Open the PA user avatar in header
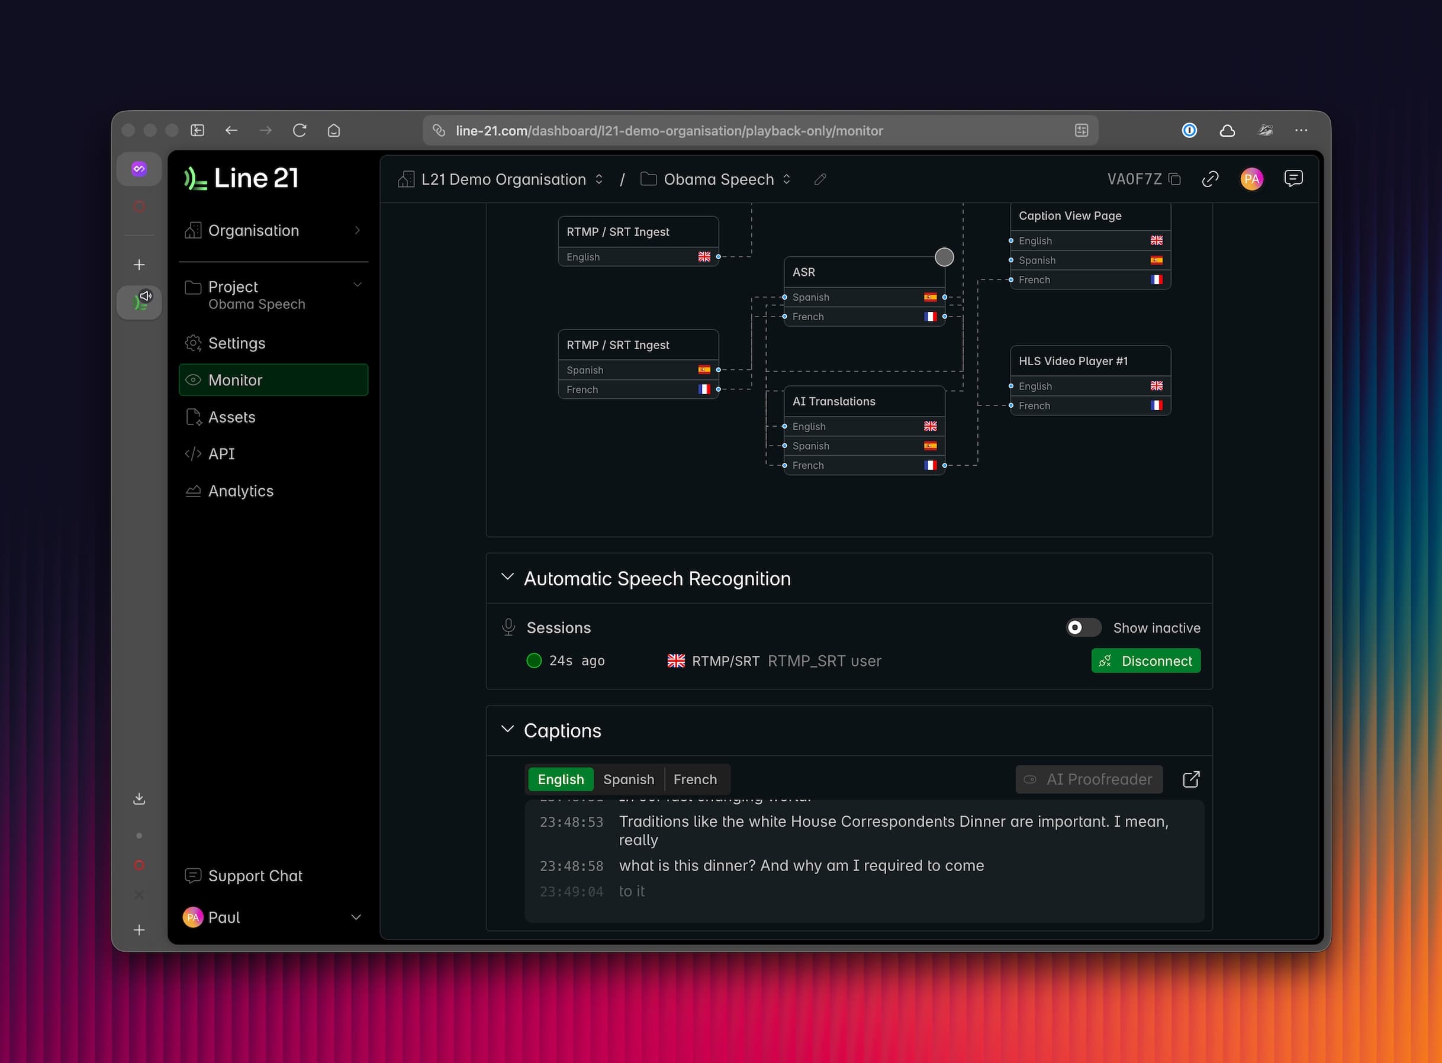This screenshot has width=1442, height=1063. pos(1251,179)
